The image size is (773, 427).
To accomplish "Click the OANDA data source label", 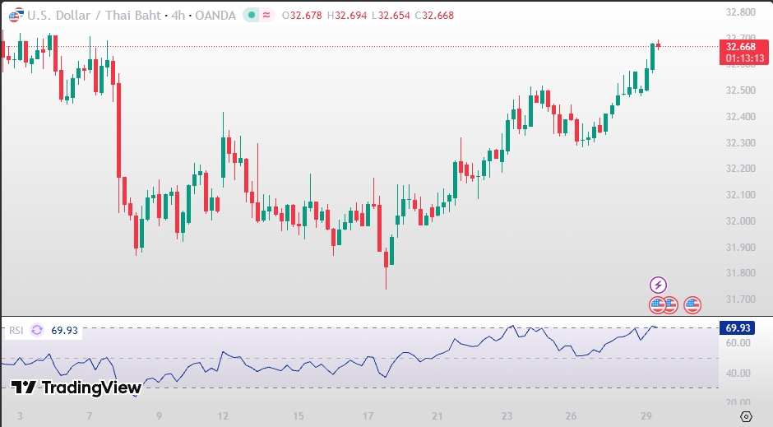I will point(216,16).
